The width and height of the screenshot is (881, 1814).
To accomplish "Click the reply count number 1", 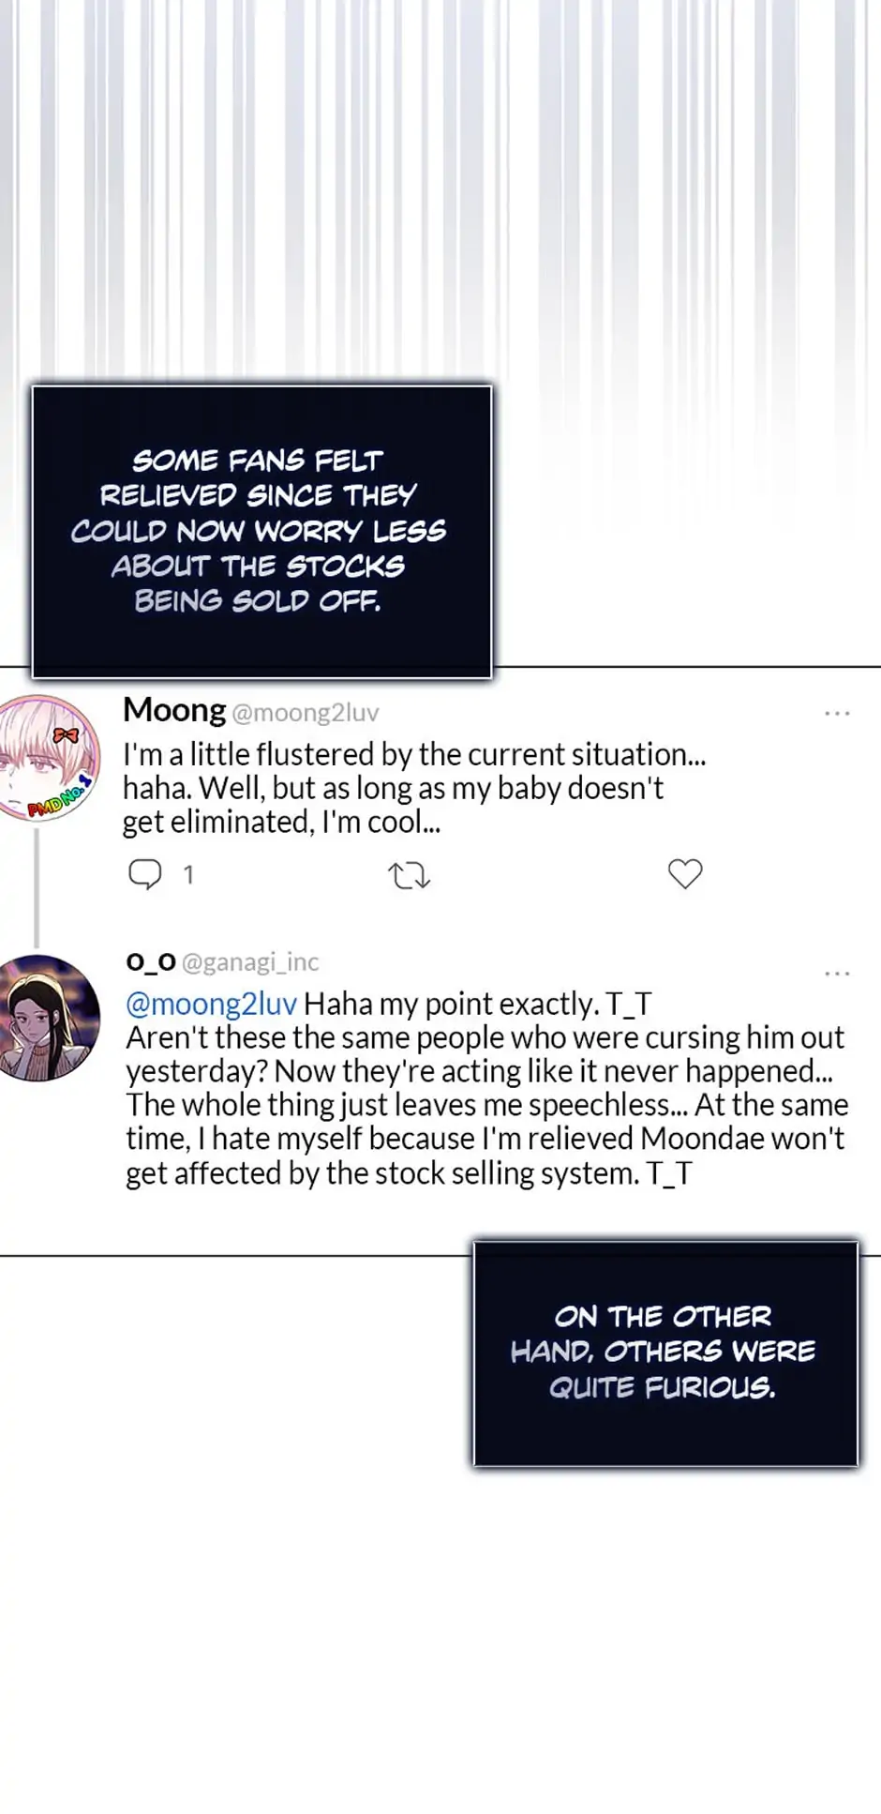I will click(x=188, y=875).
